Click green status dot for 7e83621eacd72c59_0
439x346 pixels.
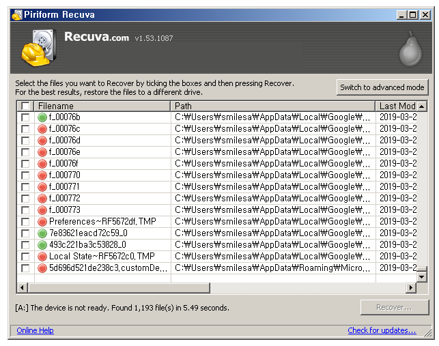click(42, 233)
